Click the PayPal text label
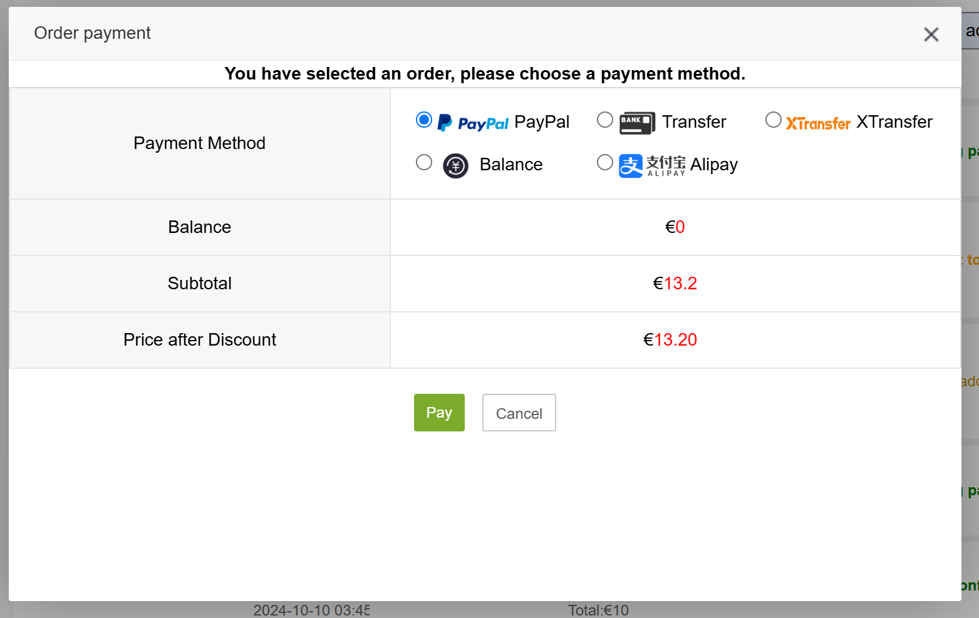This screenshot has width=979, height=618. pos(542,122)
